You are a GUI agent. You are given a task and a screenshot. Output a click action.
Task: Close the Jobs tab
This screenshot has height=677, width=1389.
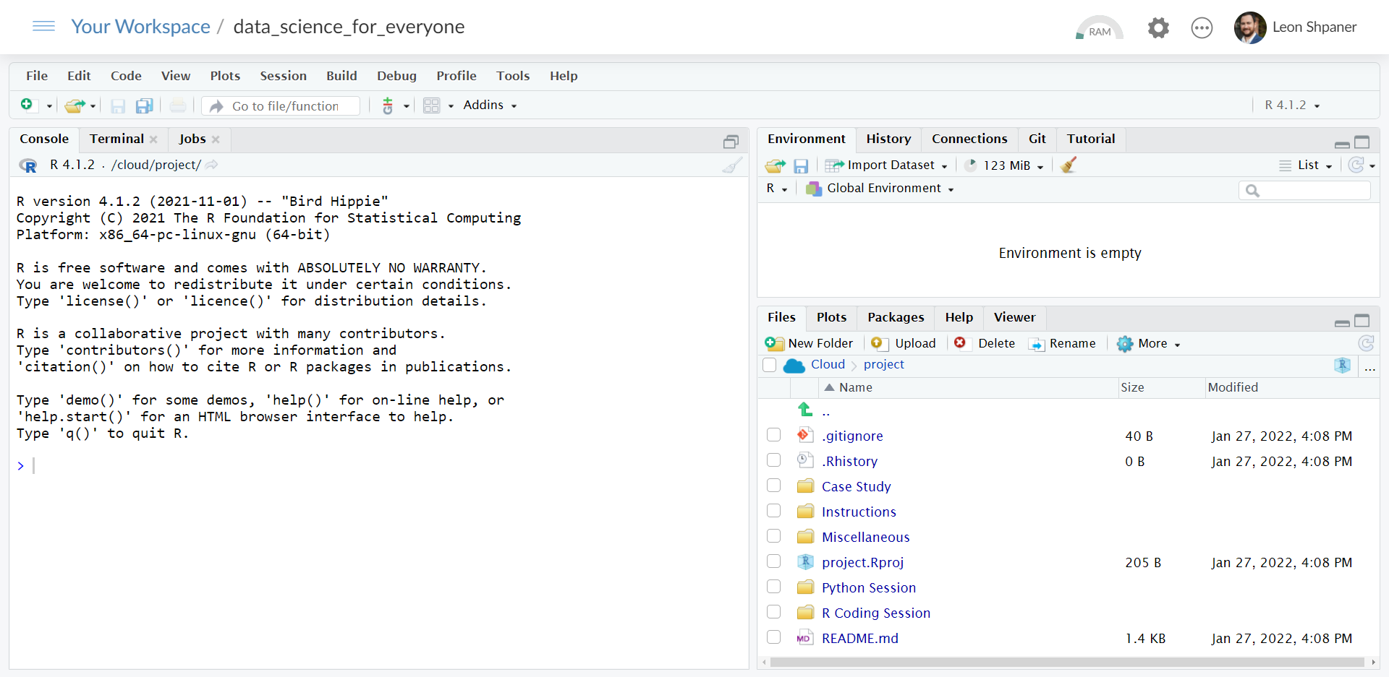click(216, 139)
